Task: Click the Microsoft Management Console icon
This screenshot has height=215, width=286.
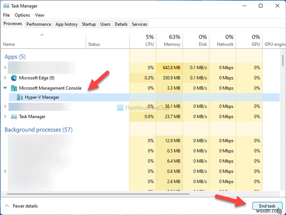Action: tap(14, 88)
